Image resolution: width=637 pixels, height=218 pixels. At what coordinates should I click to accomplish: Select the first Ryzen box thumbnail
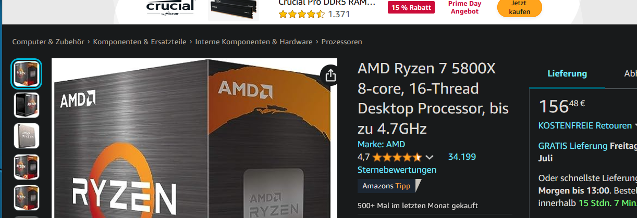click(x=26, y=73)
